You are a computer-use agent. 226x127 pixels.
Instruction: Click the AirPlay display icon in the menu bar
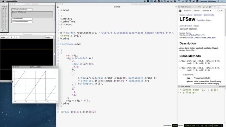coord(186,1)
